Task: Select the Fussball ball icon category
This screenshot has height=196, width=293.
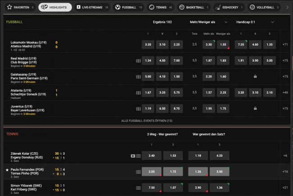Action: [118, 7]
